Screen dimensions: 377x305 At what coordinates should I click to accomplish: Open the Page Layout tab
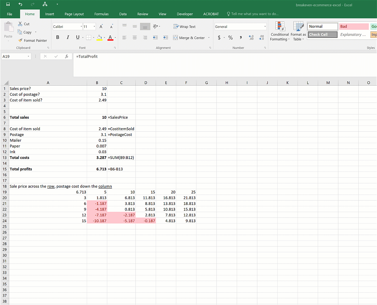click(x=74, y=14)
